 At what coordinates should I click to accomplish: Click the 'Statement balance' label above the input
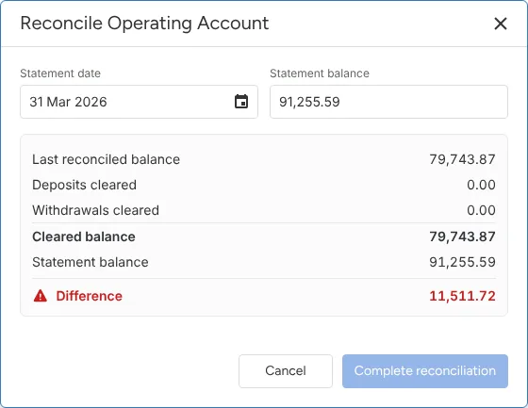(x=320, y=73)
